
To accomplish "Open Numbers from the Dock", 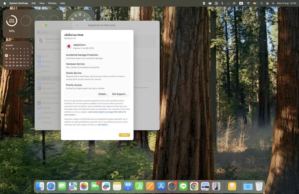I will pos(139,186).
